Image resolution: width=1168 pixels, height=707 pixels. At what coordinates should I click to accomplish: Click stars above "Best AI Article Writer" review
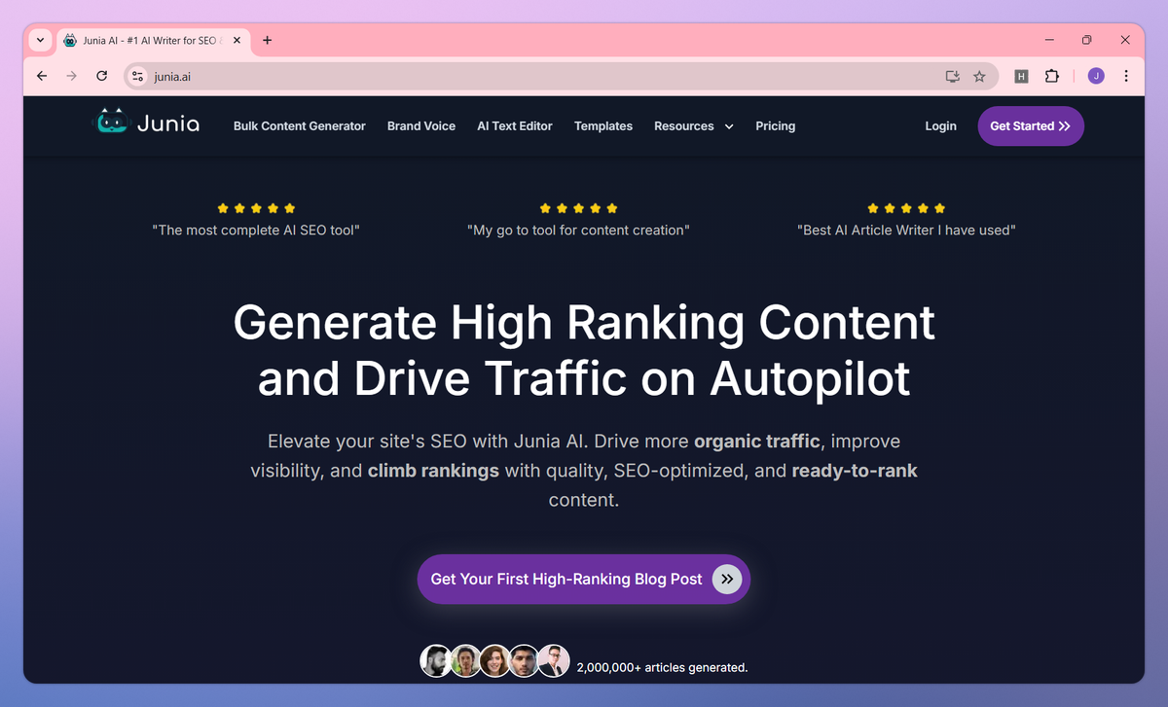pyautogui.click(x=906, y=208)
